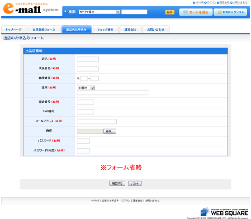Expand the 未選択 prefecture dropdown

86,88
